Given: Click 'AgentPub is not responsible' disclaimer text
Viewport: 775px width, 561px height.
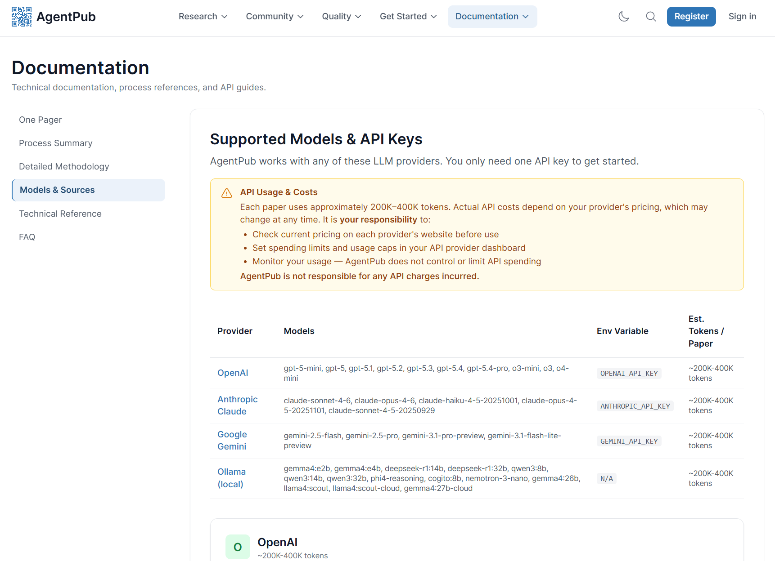Looking at the screenshot, I should tap(360, 276).
